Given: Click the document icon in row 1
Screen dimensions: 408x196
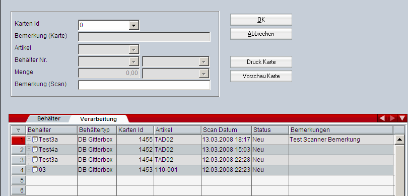Looking at the screenshot, I should tap(35, 139).
